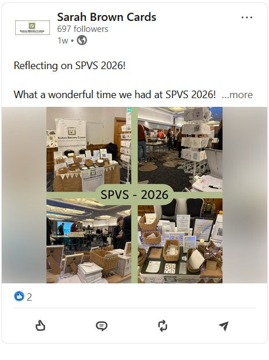This screenshot has width=269, height=360.
Task: Click the repost arrows icon
Action: [x=163, y=326]
